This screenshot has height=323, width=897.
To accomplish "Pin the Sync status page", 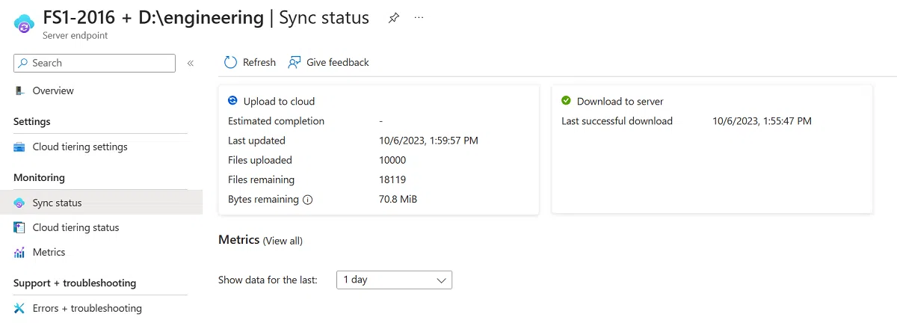I will click(x=394, y=18).
